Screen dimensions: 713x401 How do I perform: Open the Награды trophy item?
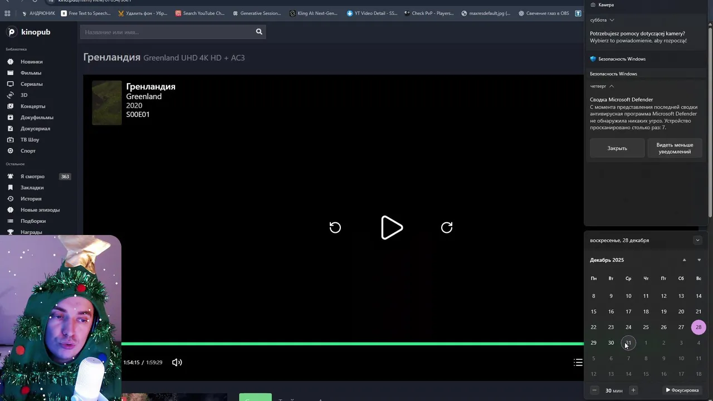tap(31, 232)
